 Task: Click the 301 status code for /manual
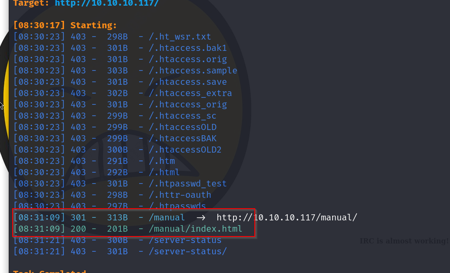[x=78, y=217]
